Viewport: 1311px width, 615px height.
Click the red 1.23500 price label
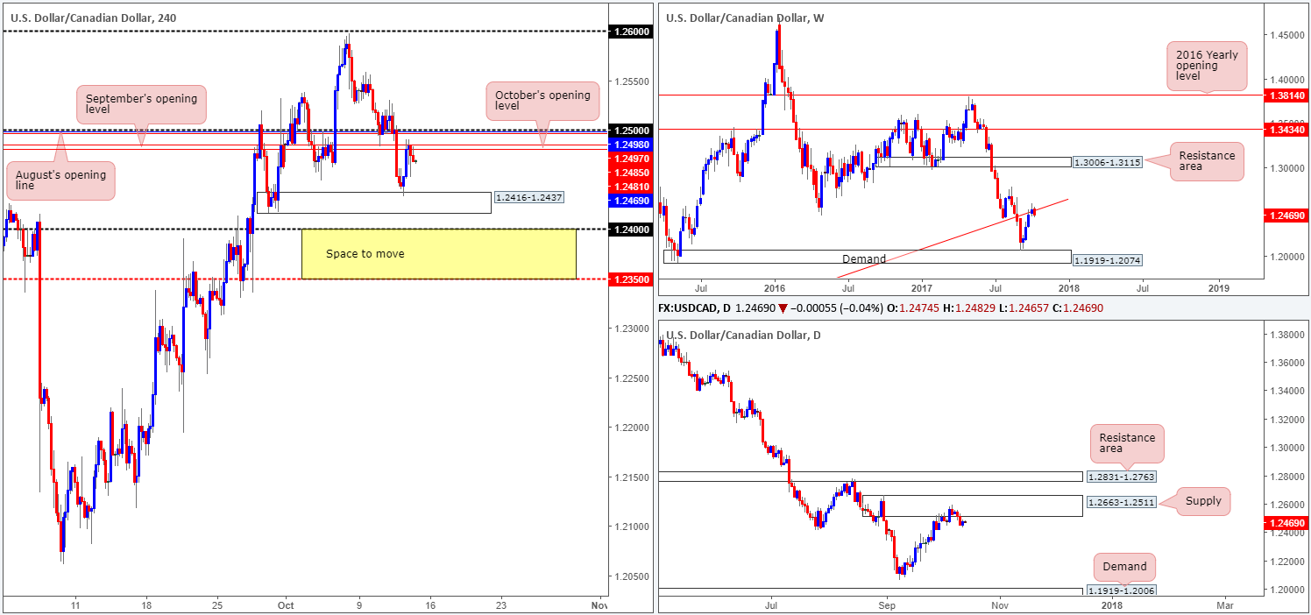coord(630,279)
